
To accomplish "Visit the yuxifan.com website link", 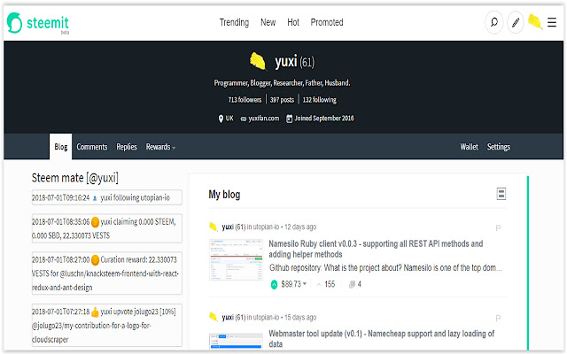I will pyautogui.click(x=263, y=118).
